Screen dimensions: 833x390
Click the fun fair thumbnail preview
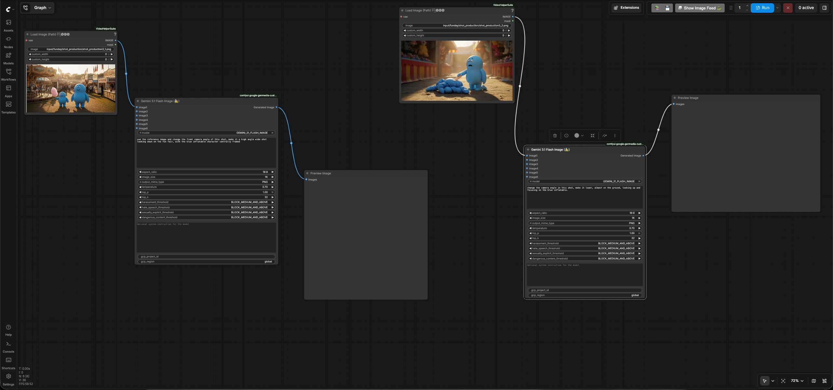(71, 88)
